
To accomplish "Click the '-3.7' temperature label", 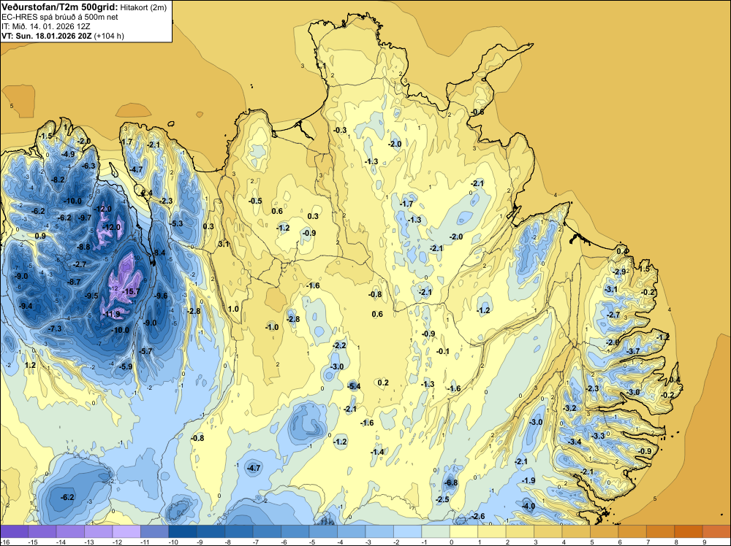I will (632, 351).
